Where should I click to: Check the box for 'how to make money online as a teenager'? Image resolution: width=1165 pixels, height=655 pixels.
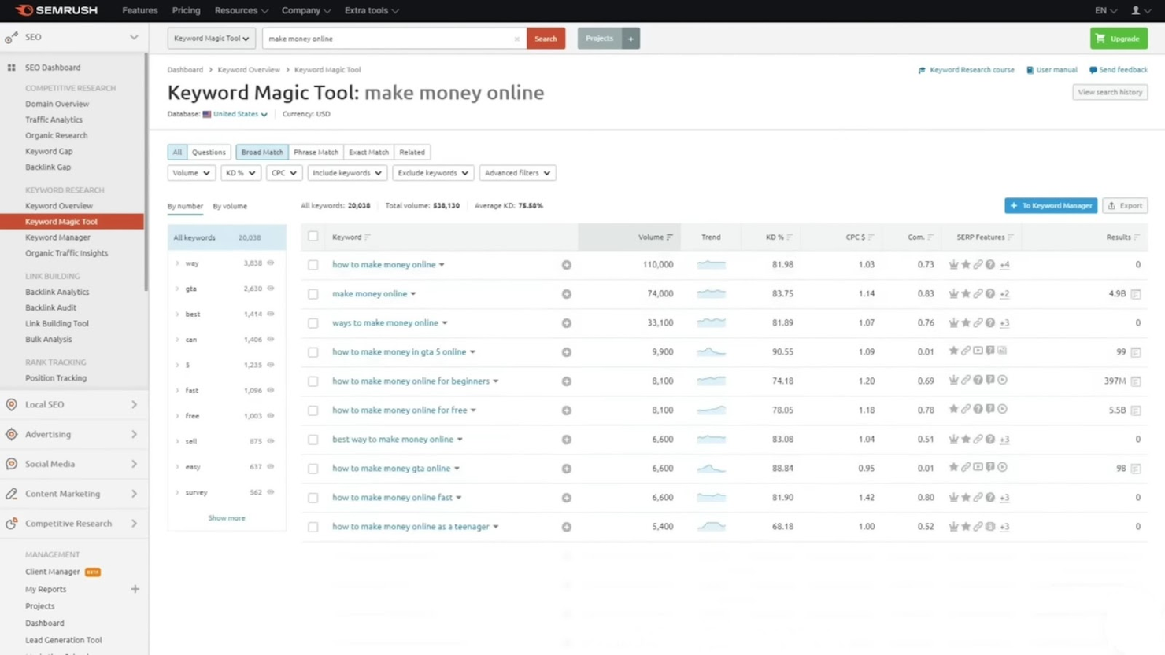pyautogui.click(x=313, y=527)
